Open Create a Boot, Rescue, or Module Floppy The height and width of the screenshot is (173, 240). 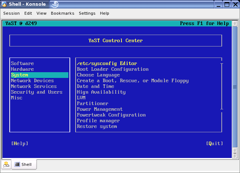click(133, 81)
